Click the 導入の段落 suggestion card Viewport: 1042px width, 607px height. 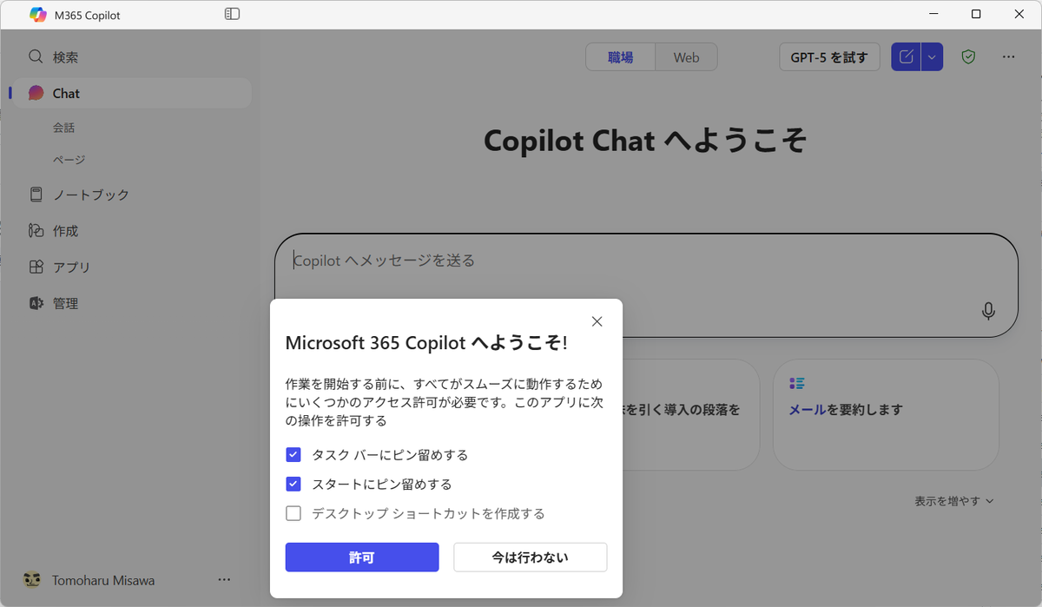tap(690, 415)
